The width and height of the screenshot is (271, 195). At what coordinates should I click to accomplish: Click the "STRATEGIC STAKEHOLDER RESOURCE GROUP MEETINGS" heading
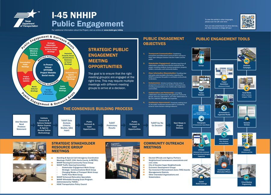point(73,147)
